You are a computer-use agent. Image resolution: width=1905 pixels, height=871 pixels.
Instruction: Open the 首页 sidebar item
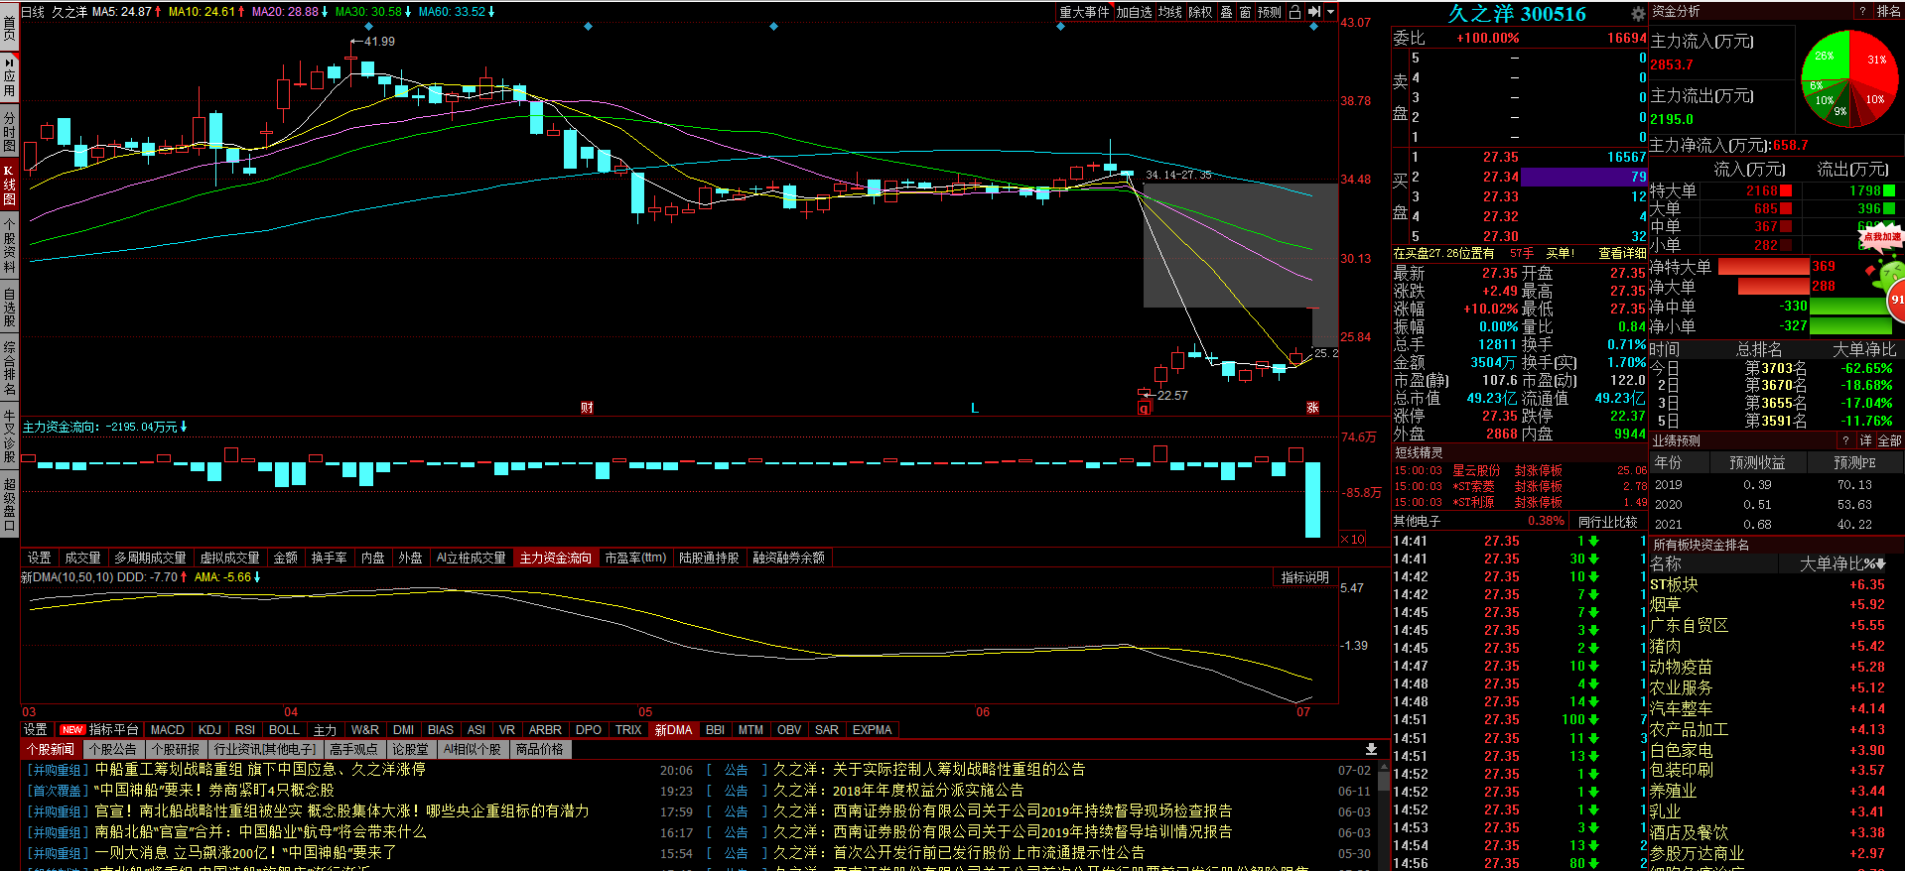[9, 26]
